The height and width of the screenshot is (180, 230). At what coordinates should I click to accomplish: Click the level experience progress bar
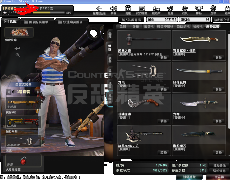coord(49,13)
